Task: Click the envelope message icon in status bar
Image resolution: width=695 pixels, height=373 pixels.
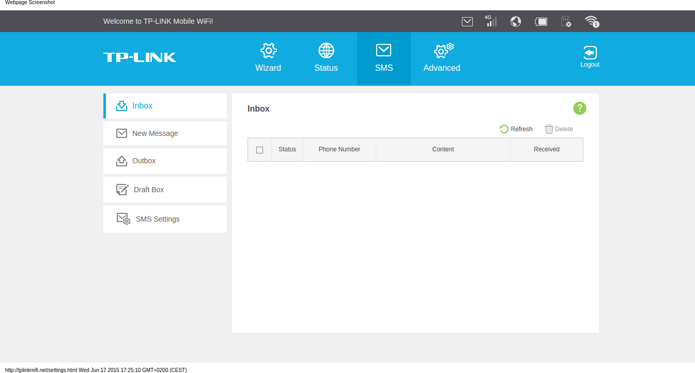Action: tap(467, 22)
